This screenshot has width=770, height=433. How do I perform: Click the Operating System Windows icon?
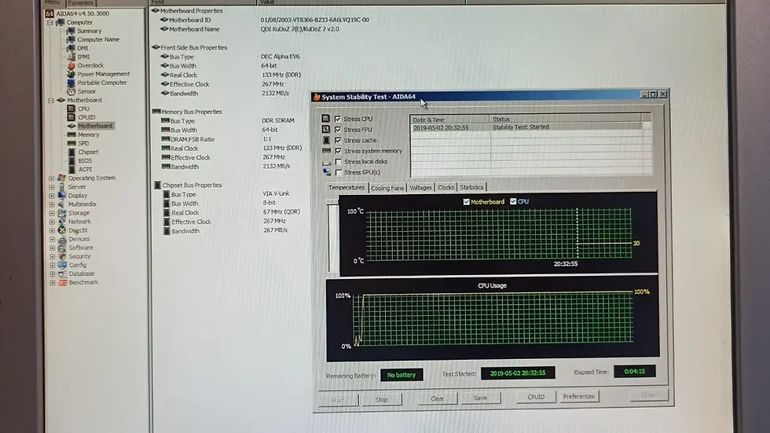61,178
